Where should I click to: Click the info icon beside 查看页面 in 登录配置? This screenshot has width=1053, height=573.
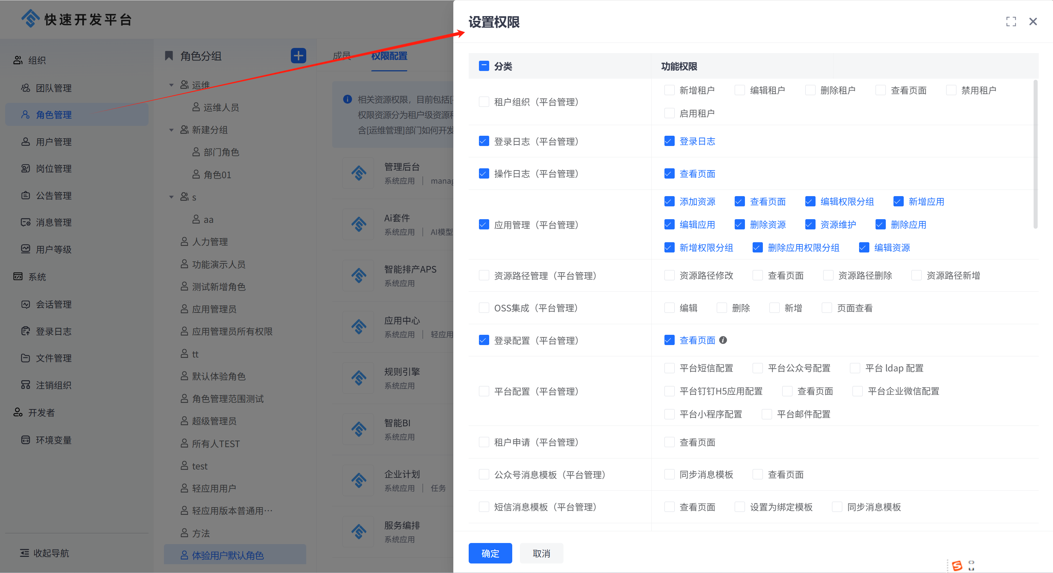point(723,340)
